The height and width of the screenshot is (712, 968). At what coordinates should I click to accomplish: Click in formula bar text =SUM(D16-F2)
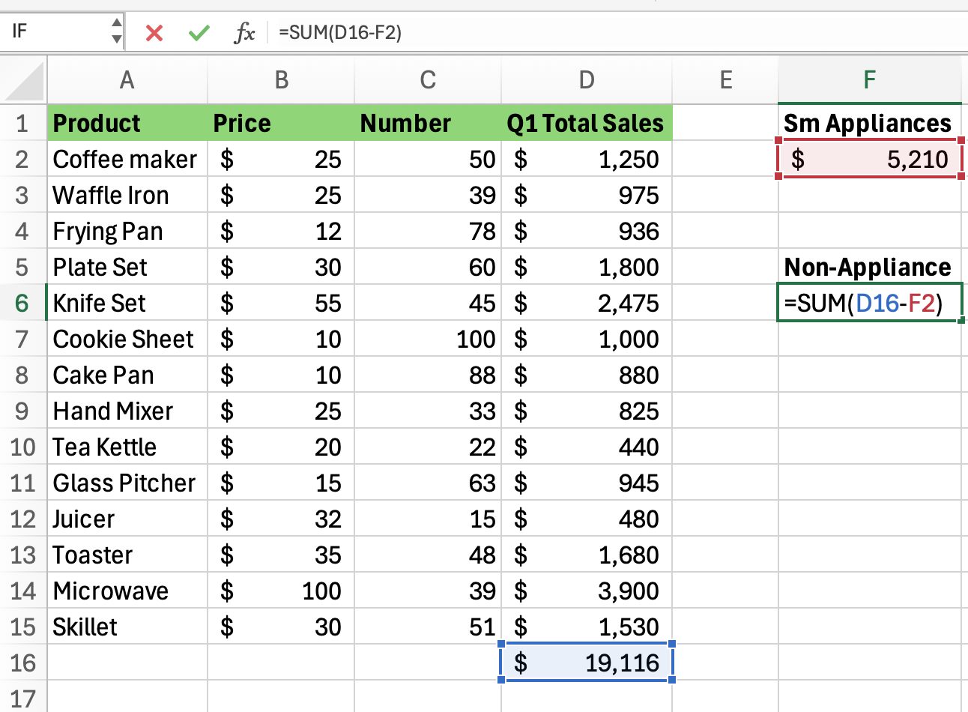tap(339, 32)
